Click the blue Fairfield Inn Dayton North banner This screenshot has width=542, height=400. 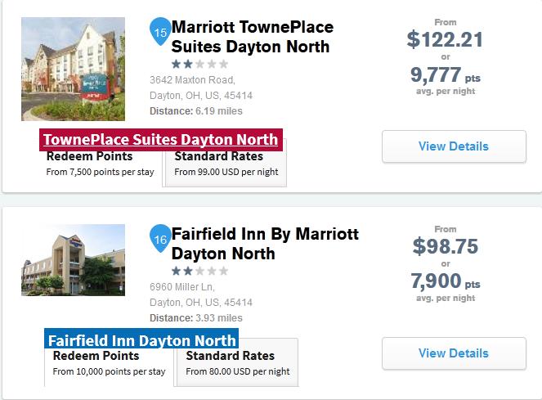coord(141,339)
